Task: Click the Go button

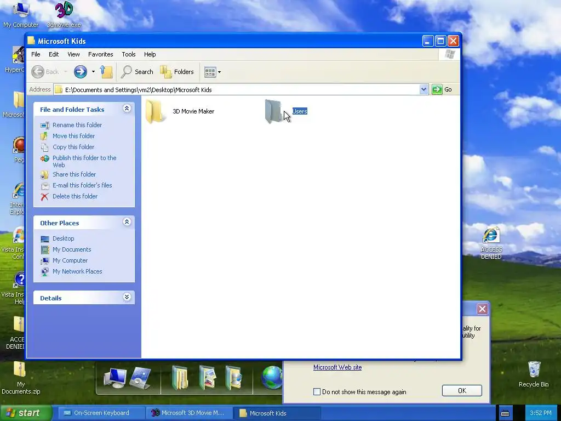Action: click(442, 89)
